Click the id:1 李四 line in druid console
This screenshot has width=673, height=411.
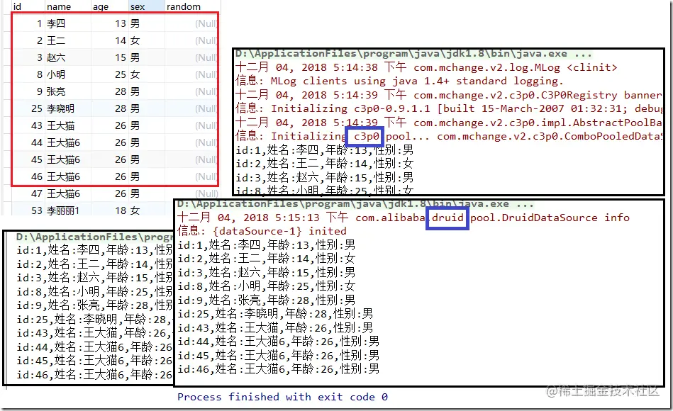267,245
